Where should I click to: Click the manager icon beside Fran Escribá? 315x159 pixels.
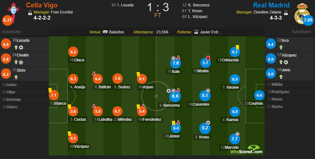(x=30, y=13)
